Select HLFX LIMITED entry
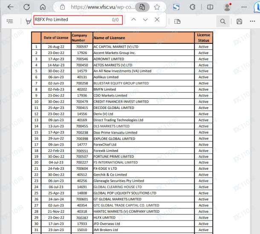 (x=104, y=217)
